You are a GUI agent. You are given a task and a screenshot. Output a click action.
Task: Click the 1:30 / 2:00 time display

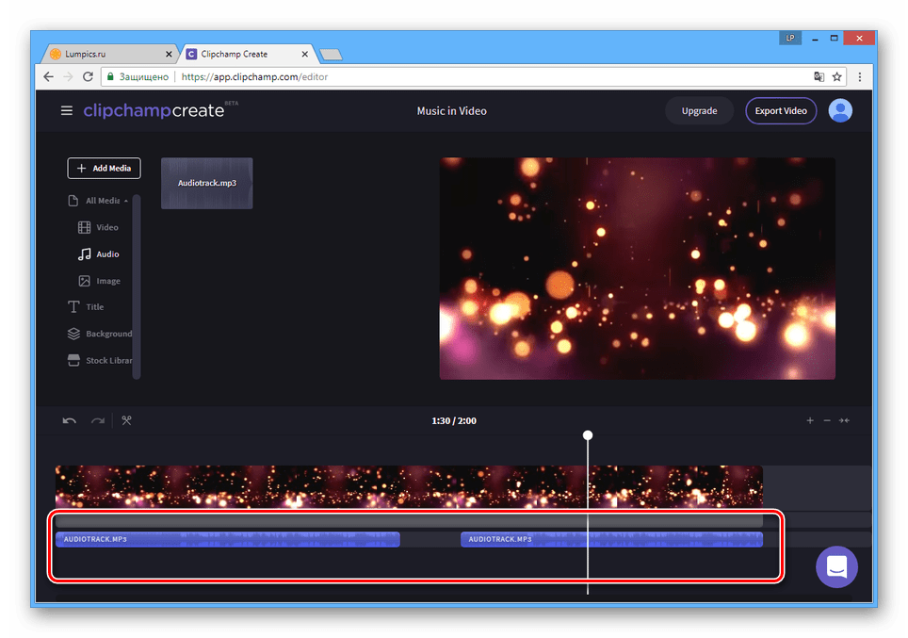454,420
